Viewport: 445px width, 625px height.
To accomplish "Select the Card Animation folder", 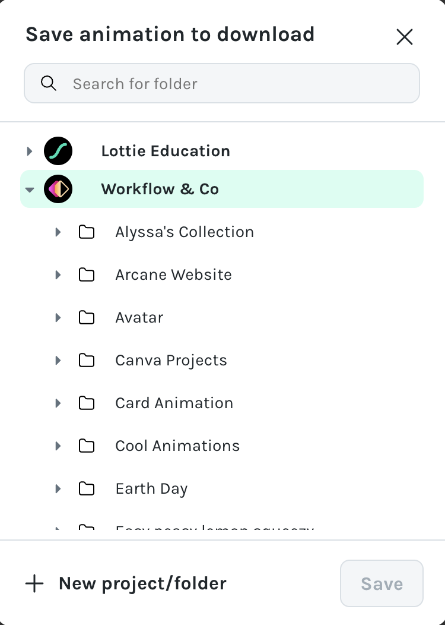I will tap(174, 403).
